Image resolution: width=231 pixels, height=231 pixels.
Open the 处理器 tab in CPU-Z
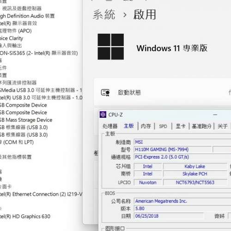click(x=110, y=126)
